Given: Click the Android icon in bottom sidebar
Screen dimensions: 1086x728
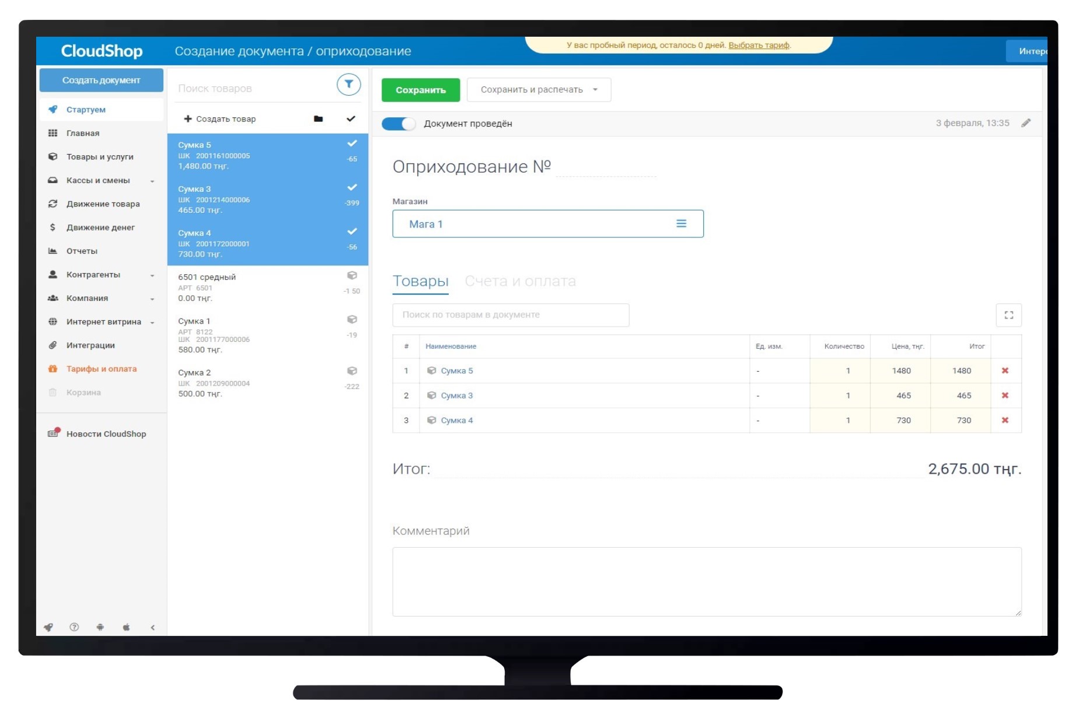Looking at the screenshot, I should tap(100, 627).
